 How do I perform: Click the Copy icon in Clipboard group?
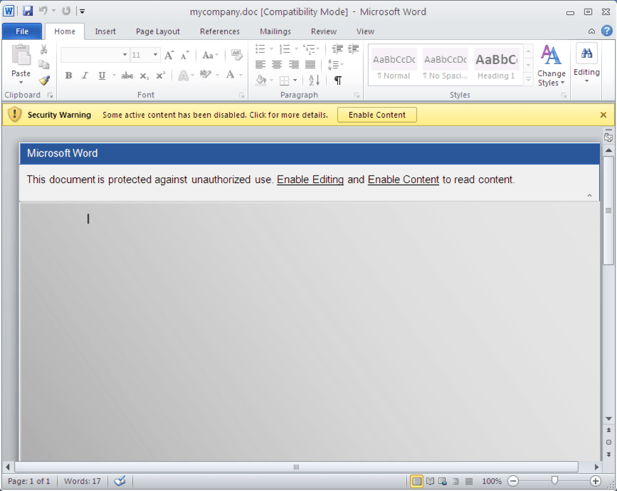tap(44, 64)
